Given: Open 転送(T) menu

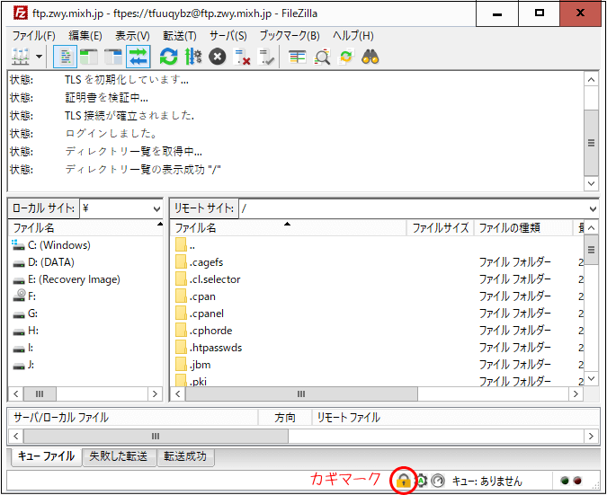Looking at the screenshot, I should pyautogui.click(x=180, y=36).
